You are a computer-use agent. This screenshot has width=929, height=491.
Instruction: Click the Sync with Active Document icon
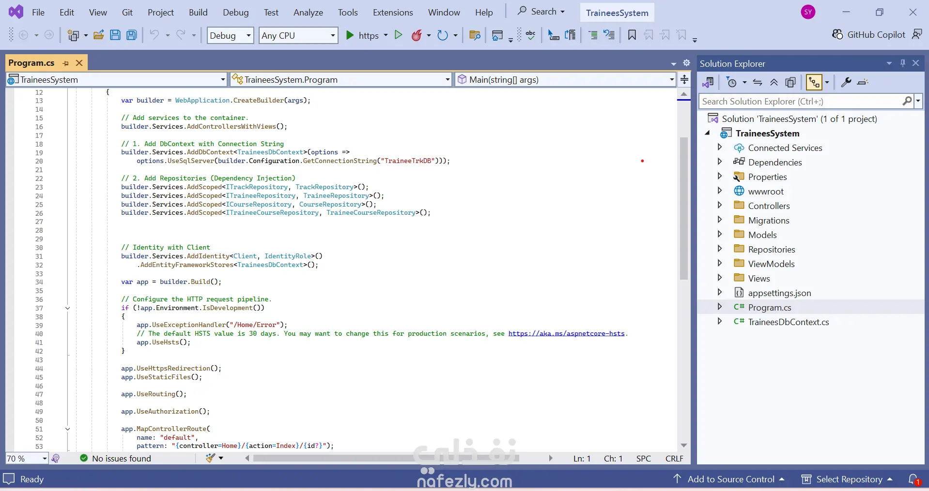[758, 83]
